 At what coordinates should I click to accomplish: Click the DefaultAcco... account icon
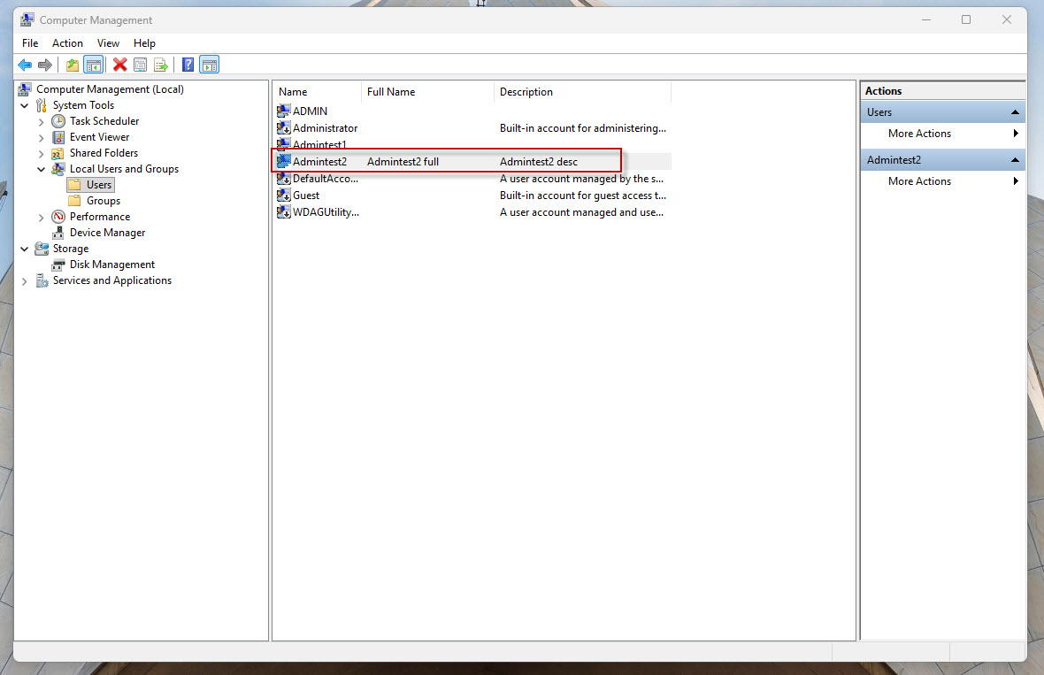pyautogui.click(x=284, y=179)
